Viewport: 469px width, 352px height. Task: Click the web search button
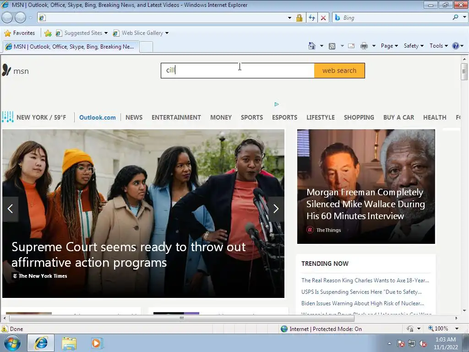coord(339,71)
